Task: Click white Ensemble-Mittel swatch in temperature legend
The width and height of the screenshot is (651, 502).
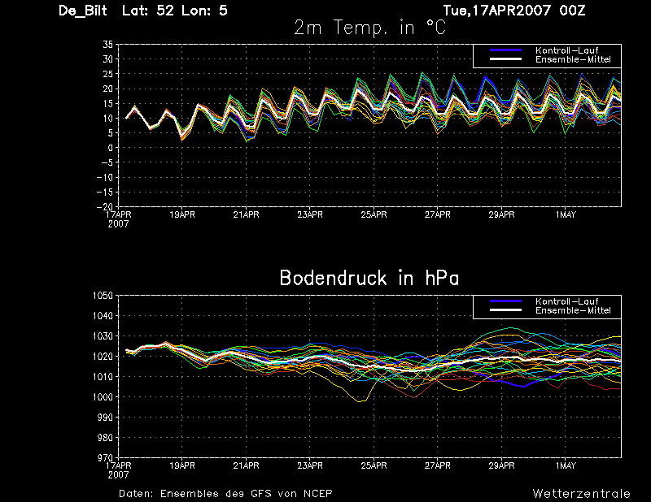Action: (505, 60)
